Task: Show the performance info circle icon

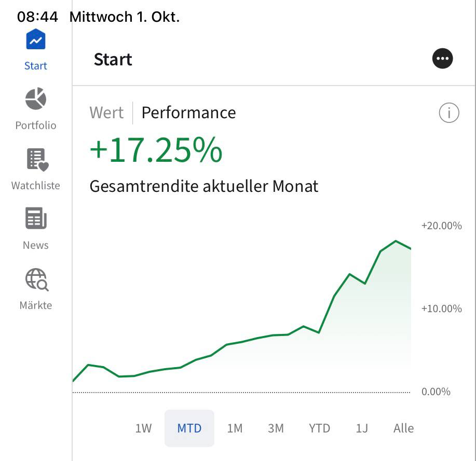Action: pos(449,113)
